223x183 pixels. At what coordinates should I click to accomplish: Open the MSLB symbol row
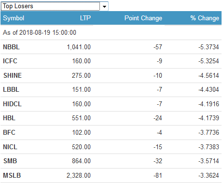pyautogui.click(x=111, y=175)
